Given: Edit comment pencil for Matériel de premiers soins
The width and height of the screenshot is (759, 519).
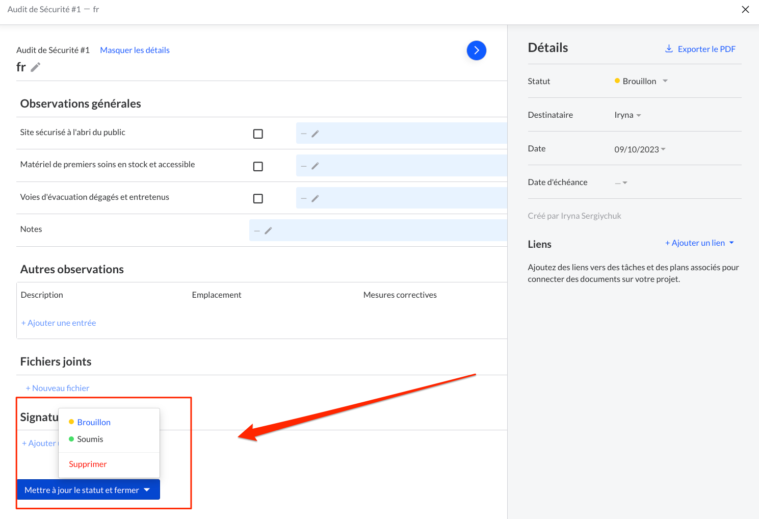Looking at the screenshot, I should (315, 166).
